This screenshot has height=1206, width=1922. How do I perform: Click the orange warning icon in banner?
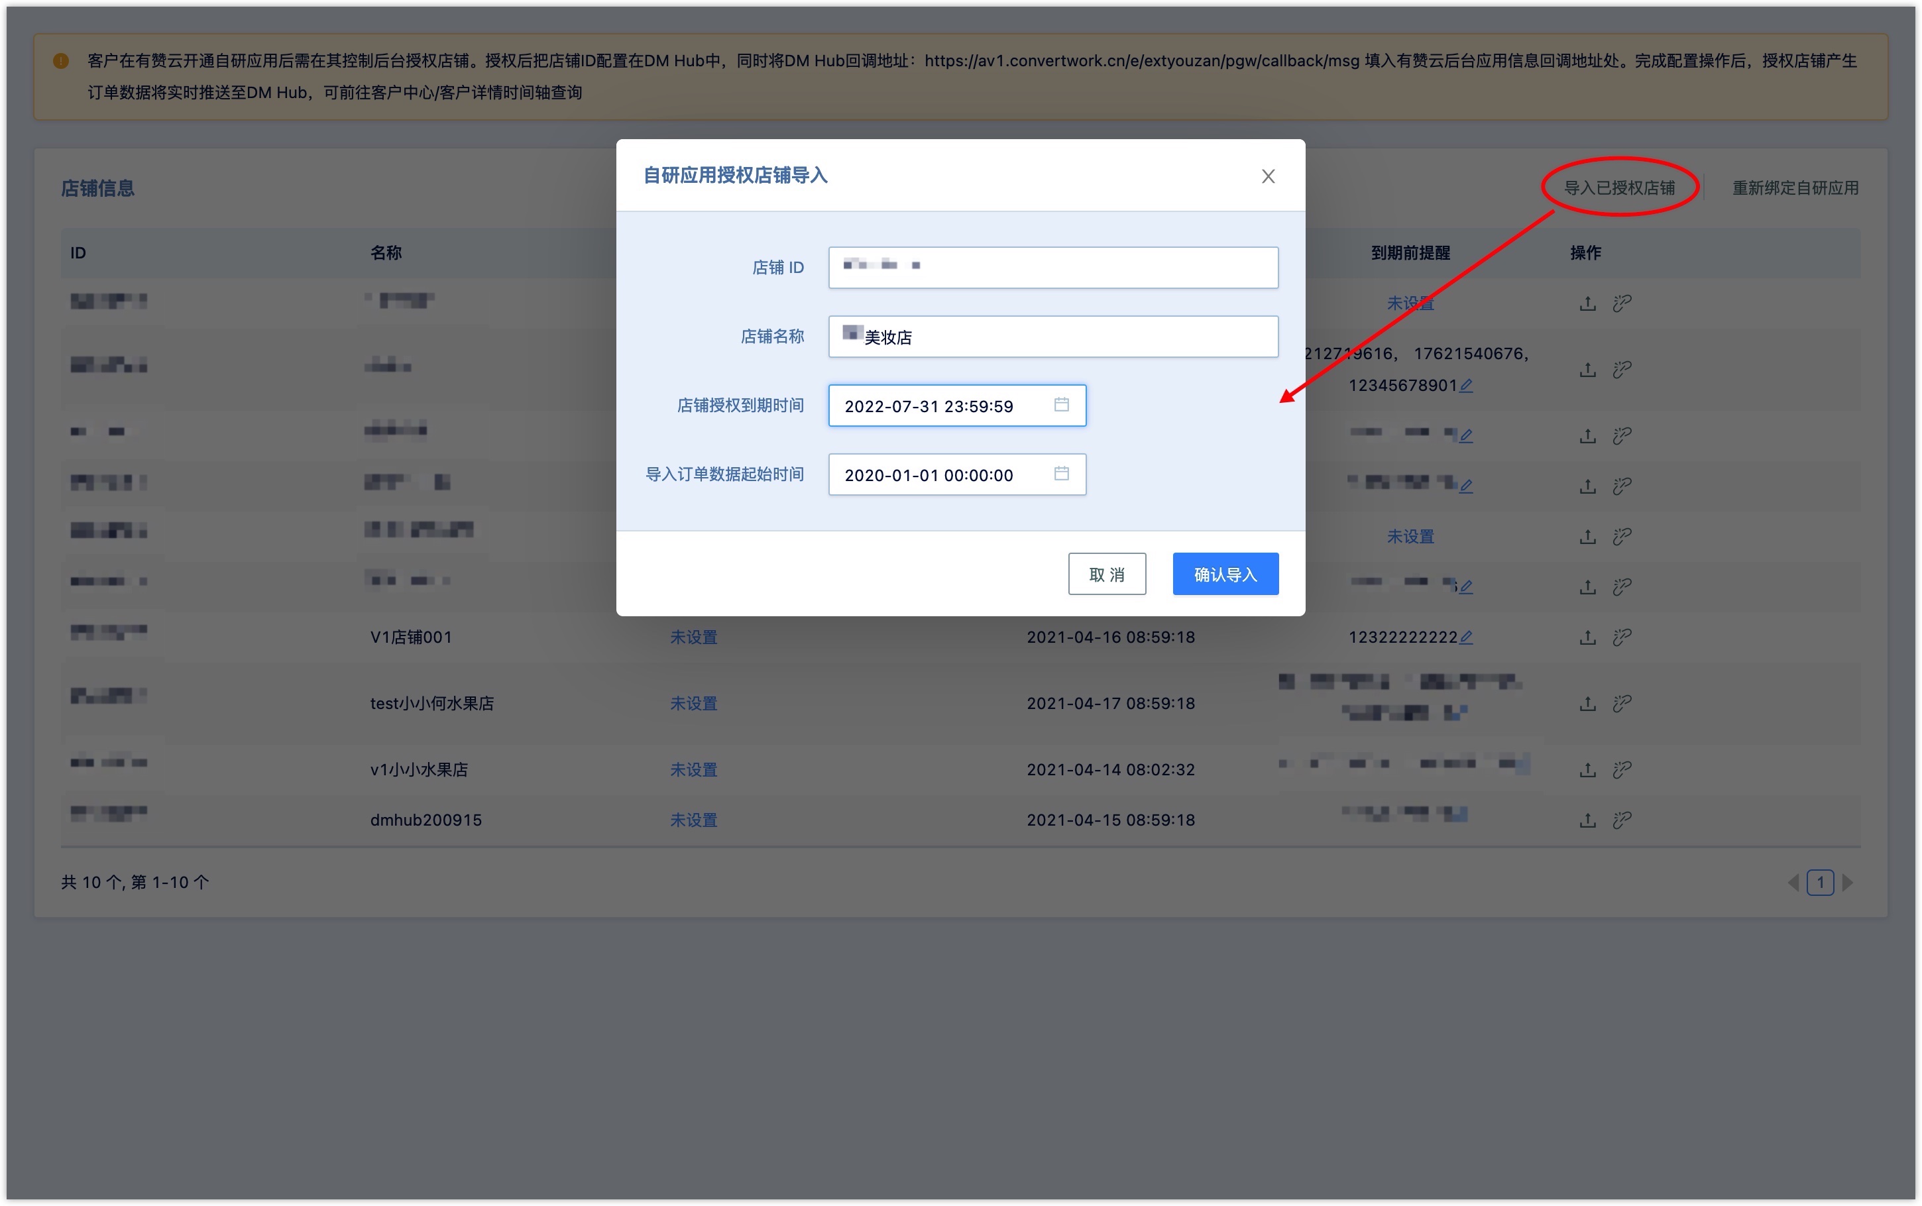[60, 60]
